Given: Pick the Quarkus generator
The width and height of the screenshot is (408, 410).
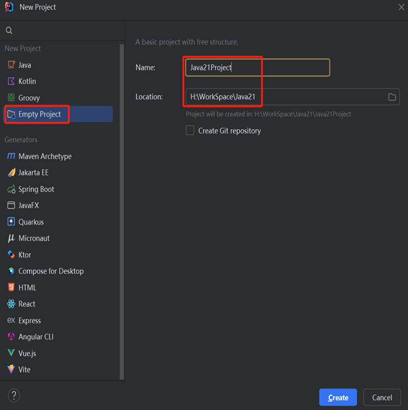Looking at the screenshot, I should point(59,222).
